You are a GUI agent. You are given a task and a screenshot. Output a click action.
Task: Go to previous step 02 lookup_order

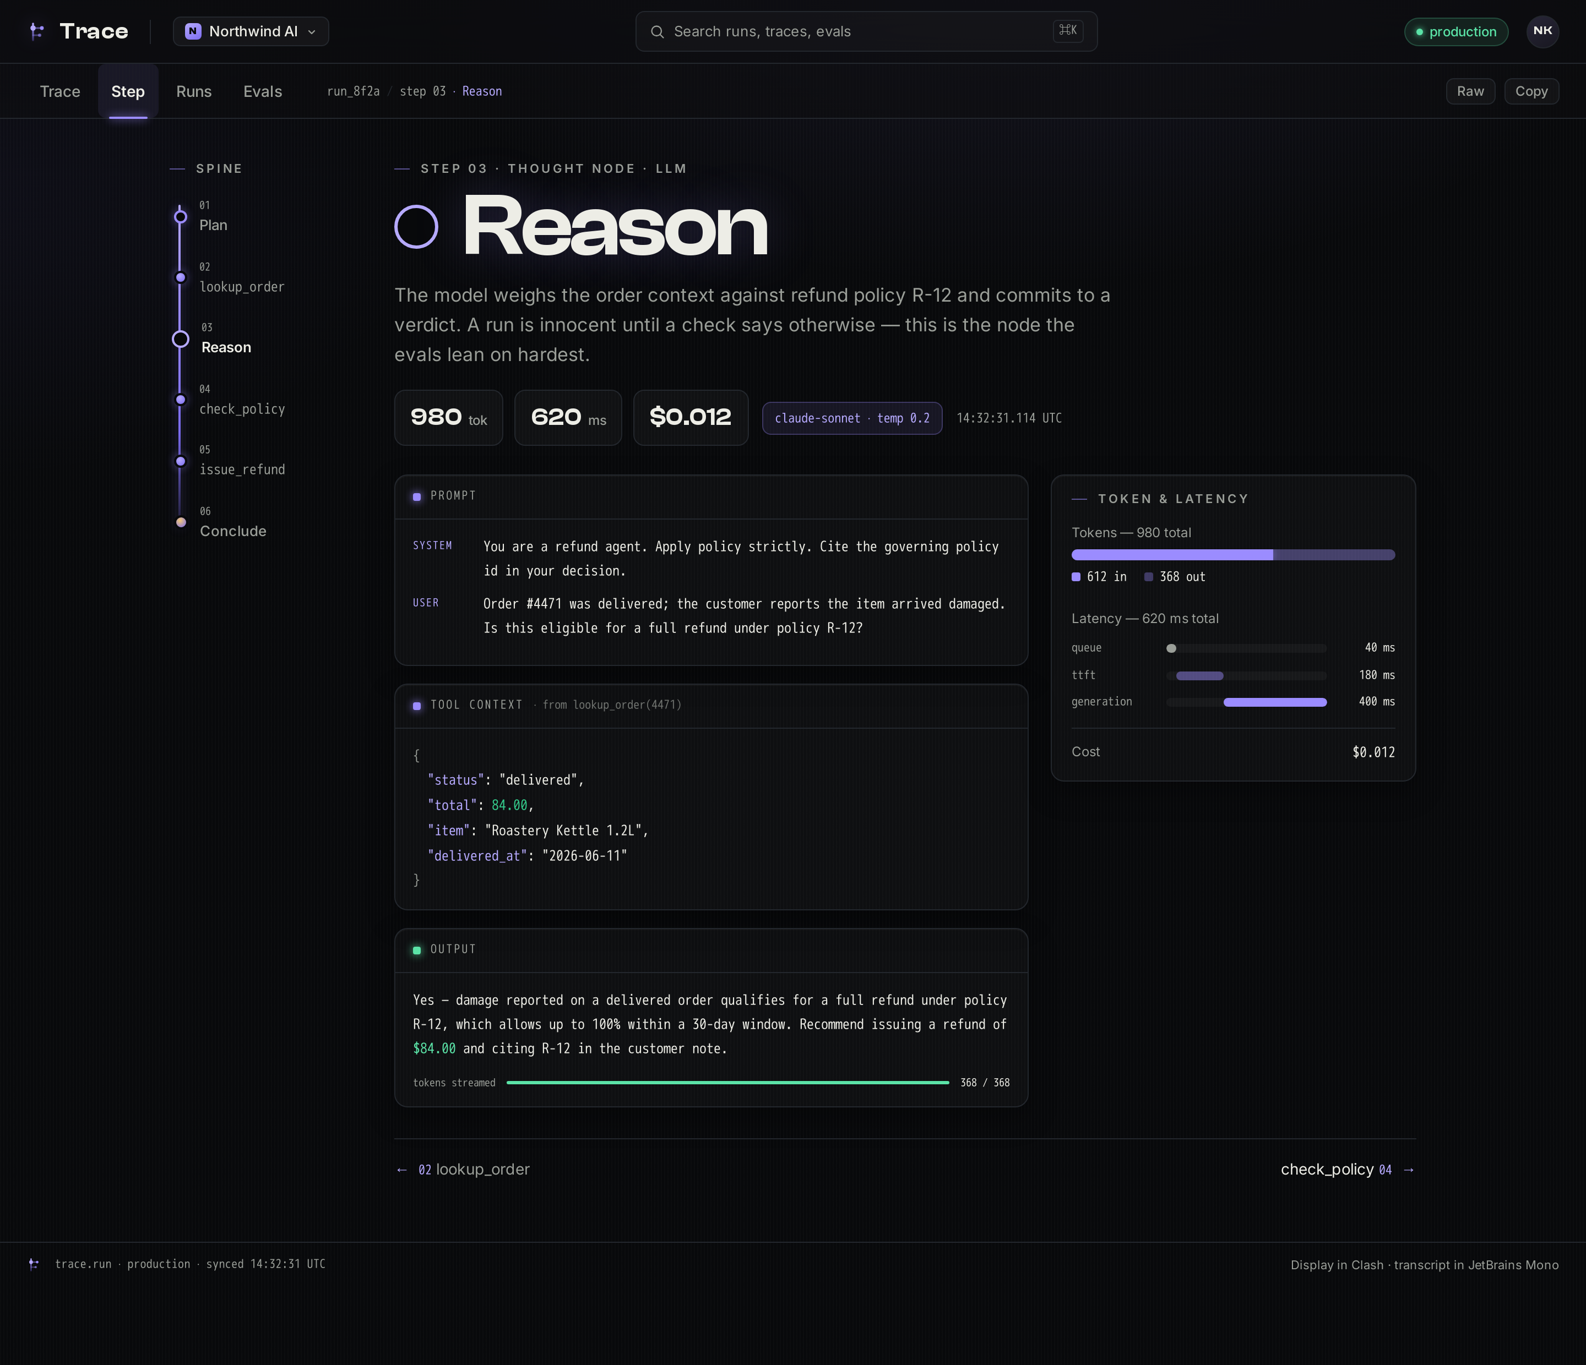pyautogui.click(x=463, y=1169)
